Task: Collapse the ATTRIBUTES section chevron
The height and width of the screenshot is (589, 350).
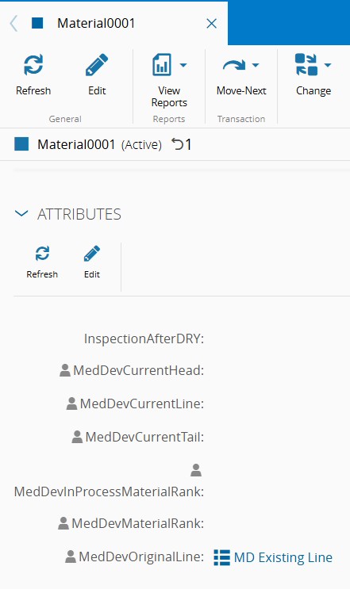Action: coord(21,214)
